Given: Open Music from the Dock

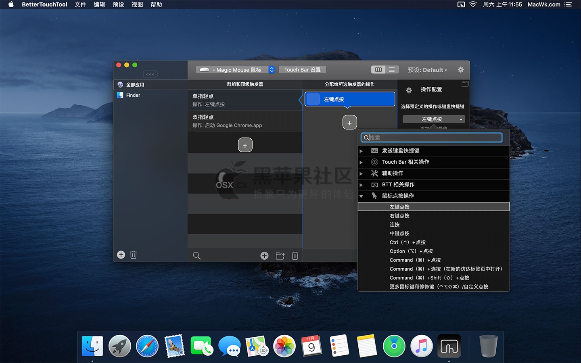Looking at the screenshot, I should click(x=422, y=346).
